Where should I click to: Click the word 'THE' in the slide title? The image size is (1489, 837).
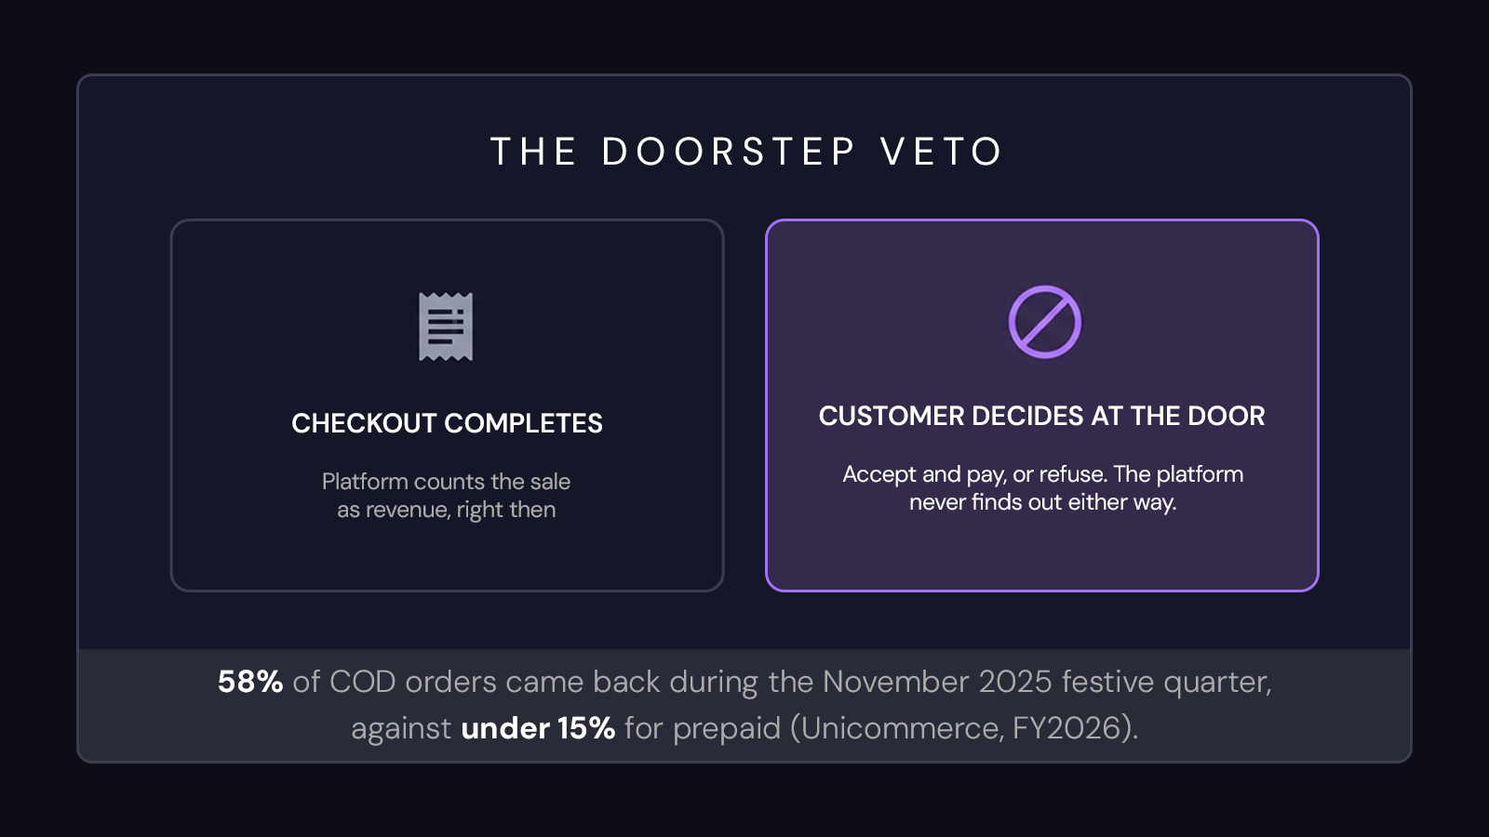pos(533,152)
